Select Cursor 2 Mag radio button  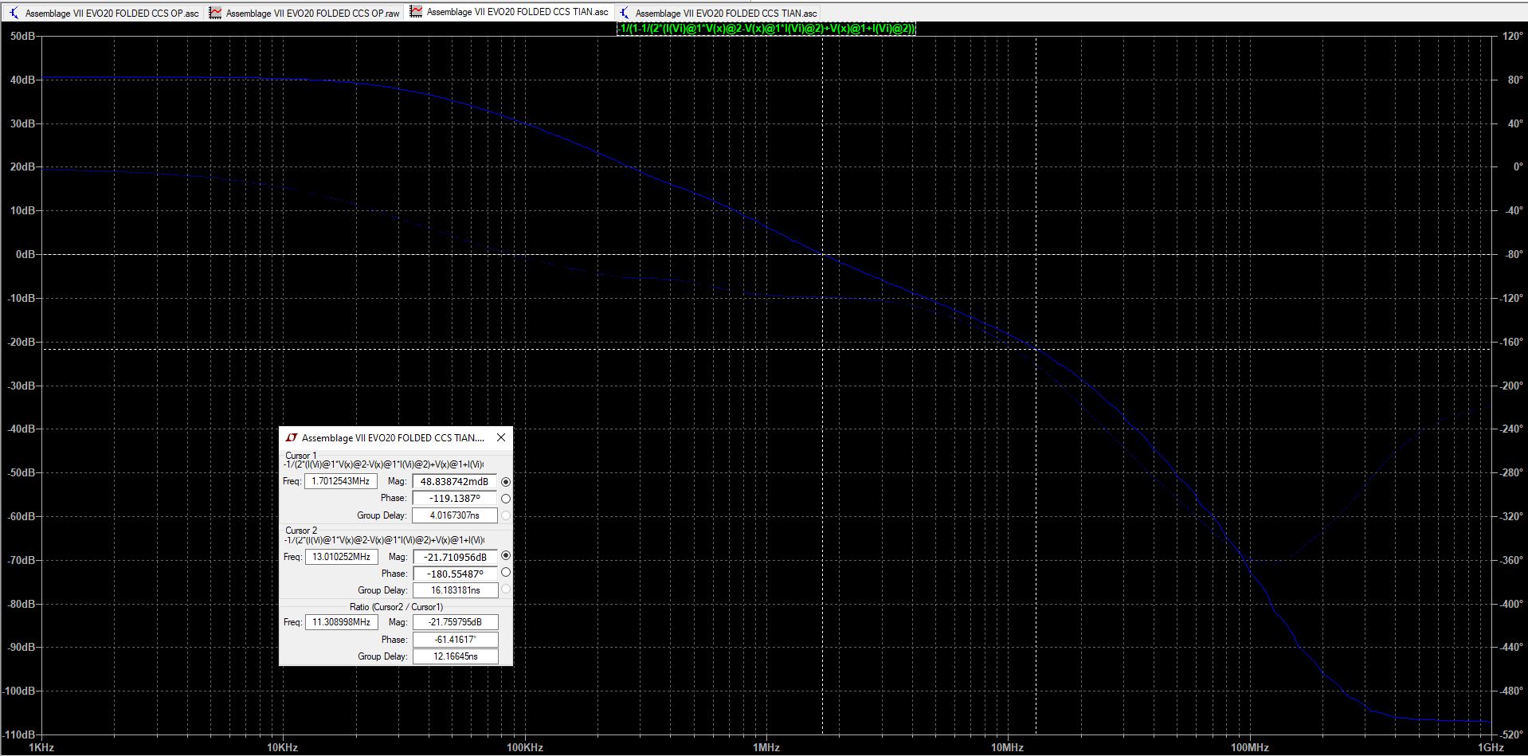tap(506, 556)
